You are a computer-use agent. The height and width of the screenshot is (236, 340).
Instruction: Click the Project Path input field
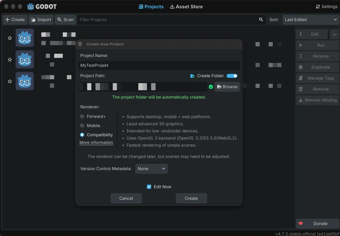pyautogui.click(x=142, y=87)
